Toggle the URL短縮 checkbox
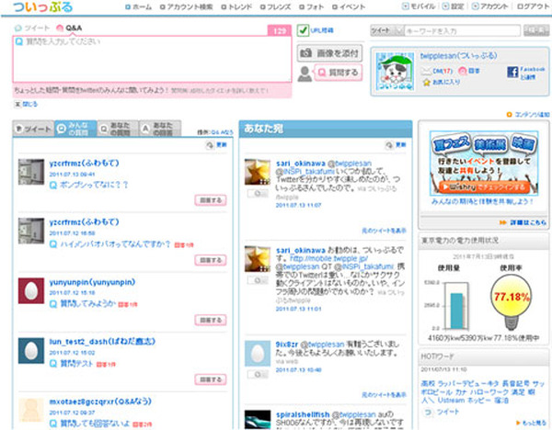The width and height of the screenshot is (552, 430). (x=303, y=30)
